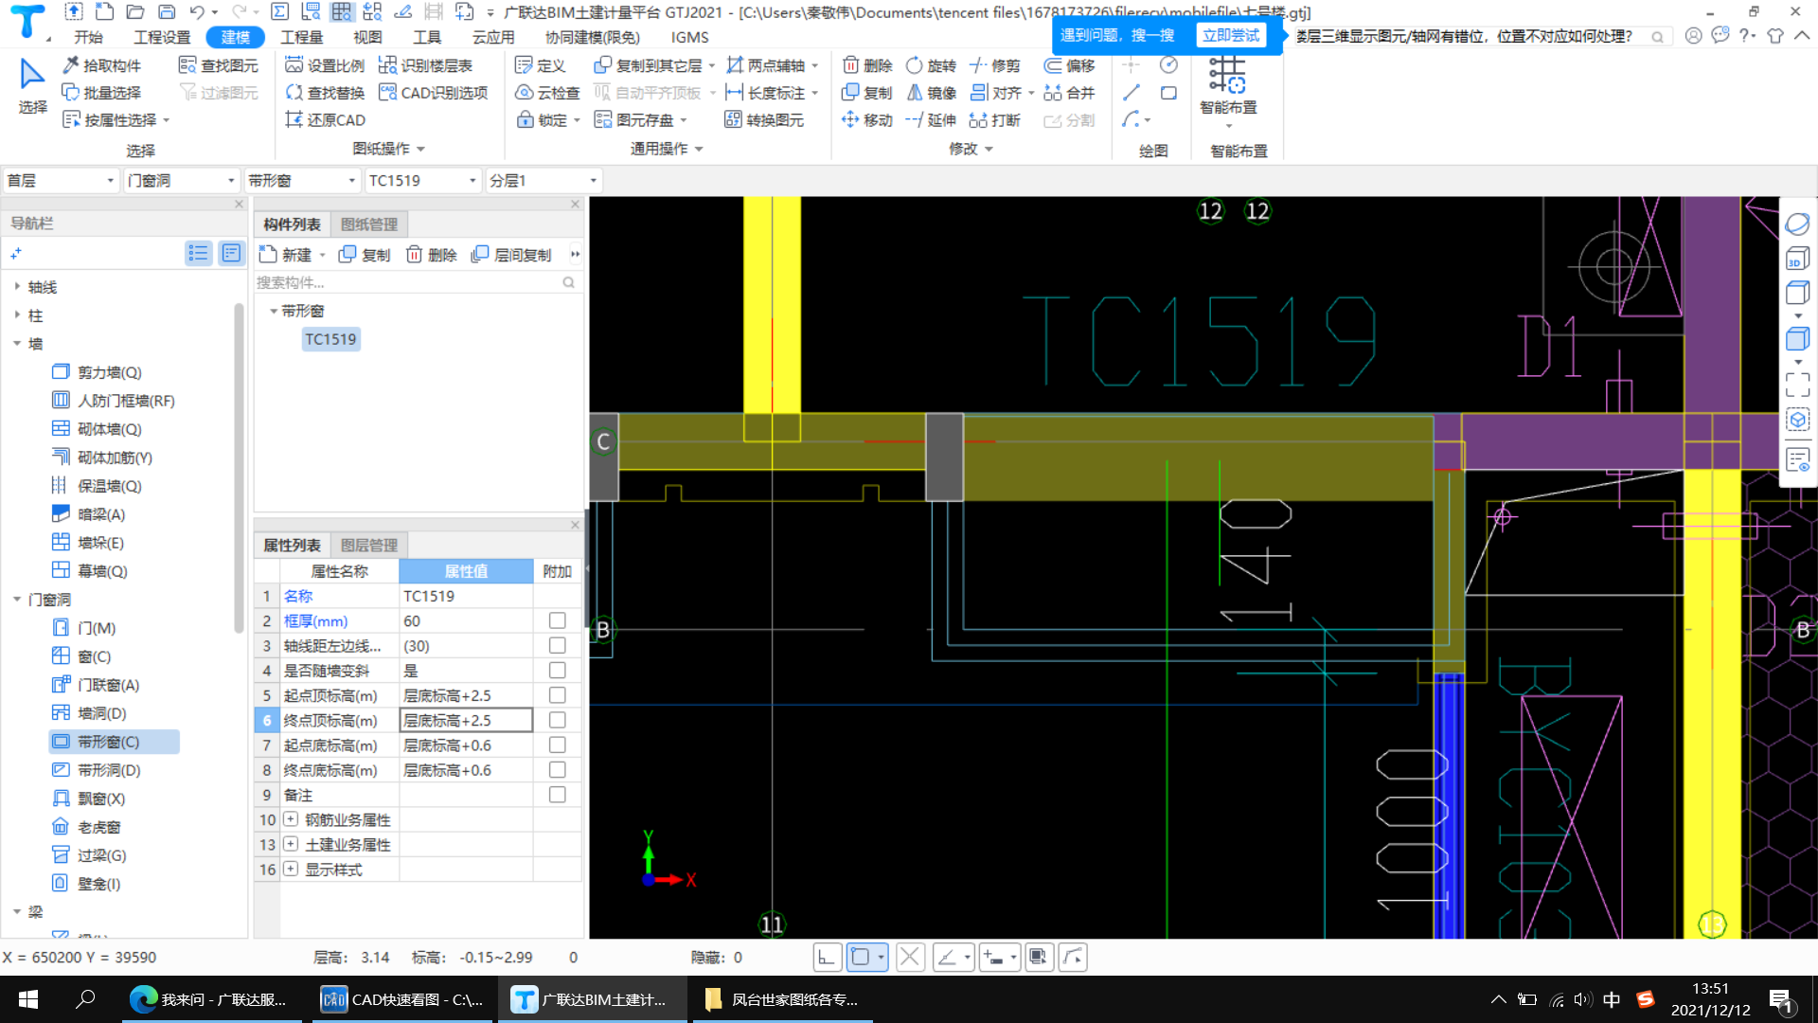Viewport: 1818px width, 1023px height.
Task: Toggle the 起点顶标高 additional checkbox
Action: tap(558, 695)
